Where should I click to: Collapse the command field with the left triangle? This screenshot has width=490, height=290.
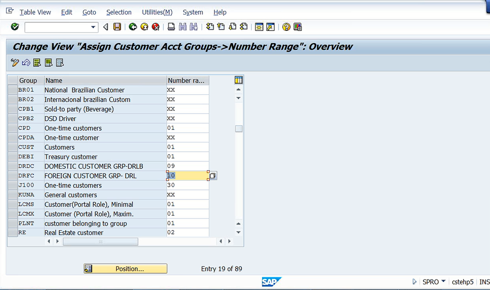coord(106,27)
